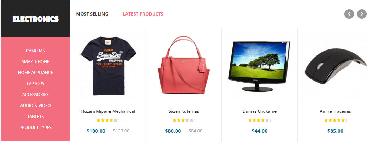This screenshot has height=142, width=373.
Task: Open the red handbag product image
Action: (184, 65)
